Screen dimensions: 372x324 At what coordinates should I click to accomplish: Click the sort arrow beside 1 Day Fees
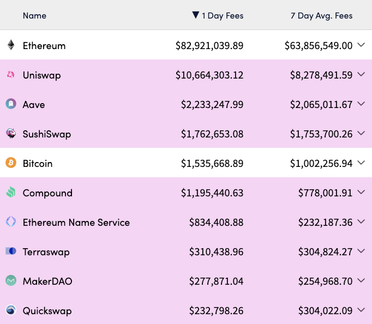195,15
